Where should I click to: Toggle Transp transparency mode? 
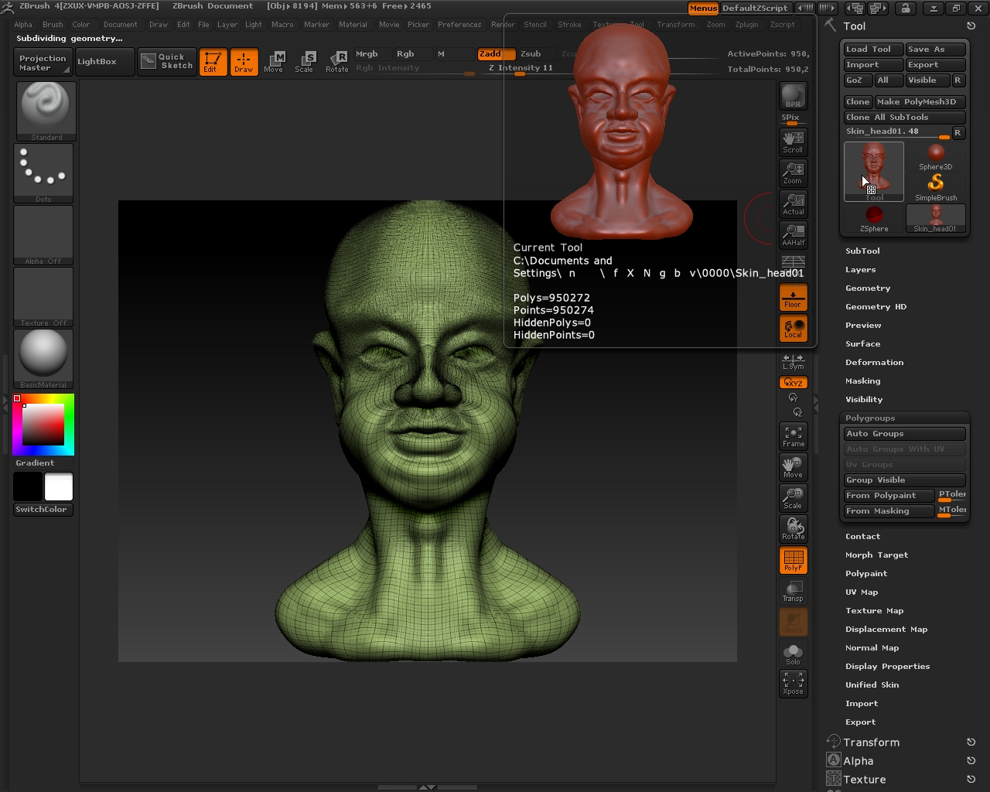pyautogui.click(x=793, y=591)
